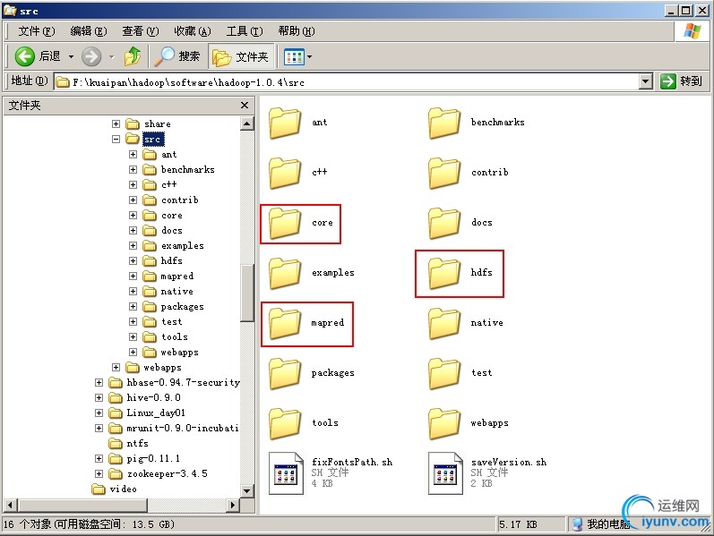Select the core folder icon in file list
Screen dimensions: 714x536
point(285,223)
